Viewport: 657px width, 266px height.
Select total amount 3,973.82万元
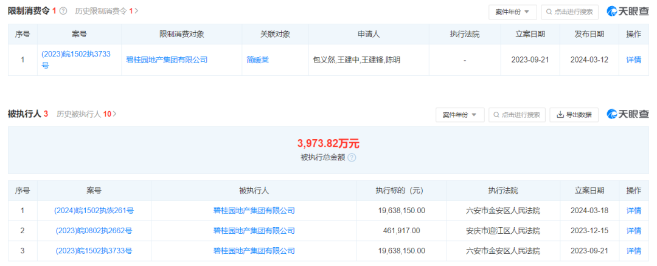tap(328, 144)
